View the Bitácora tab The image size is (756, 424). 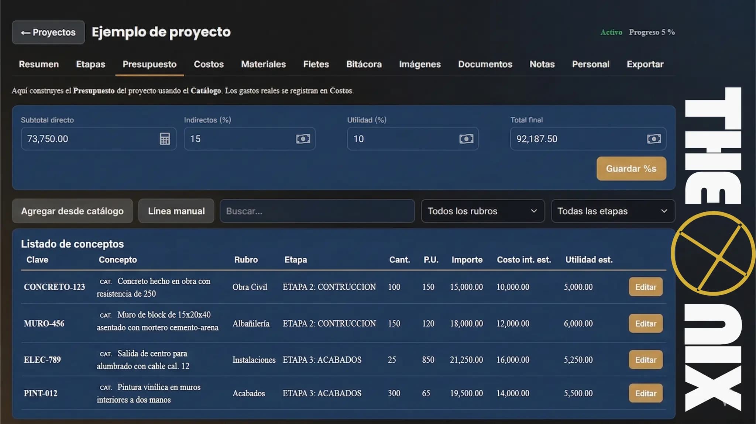pos(364,64)
